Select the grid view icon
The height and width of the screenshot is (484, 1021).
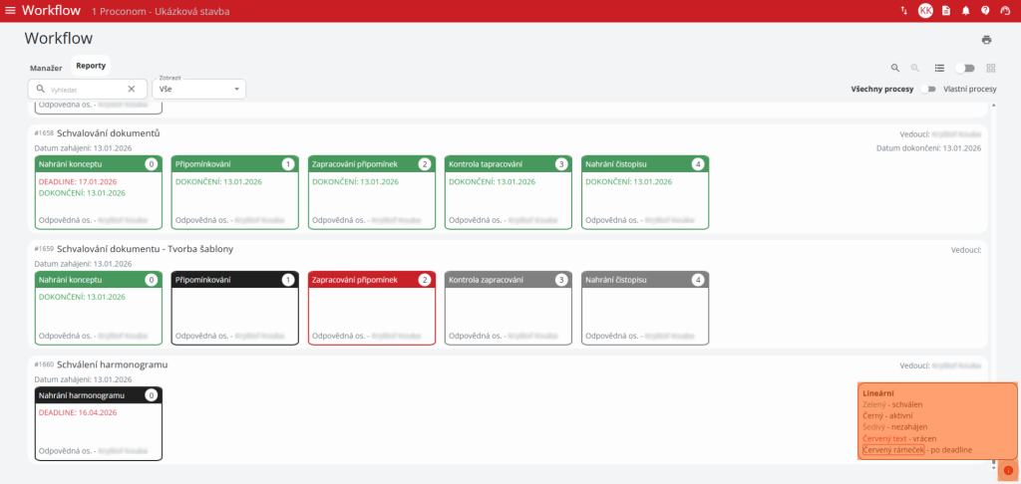[991, 68]
